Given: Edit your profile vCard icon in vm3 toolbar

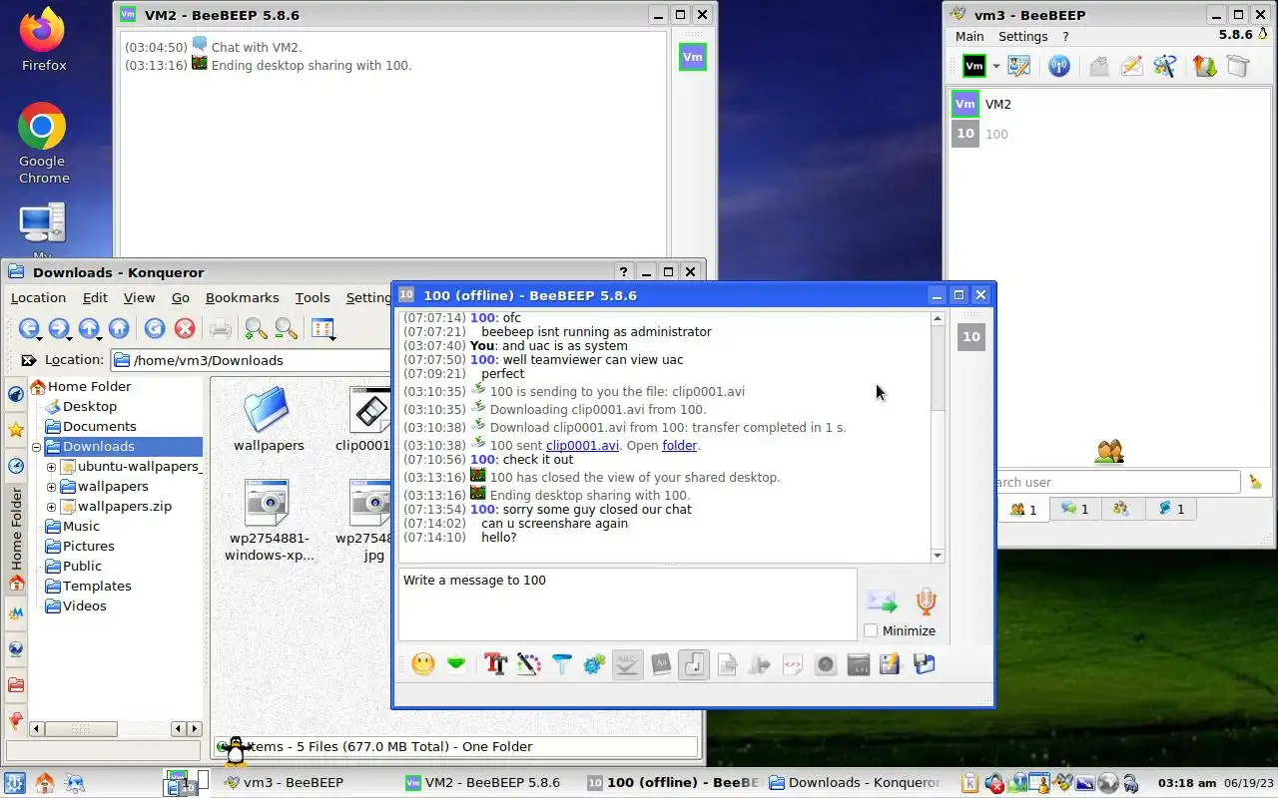Looking at the screenshot, I should (1018, 67).
